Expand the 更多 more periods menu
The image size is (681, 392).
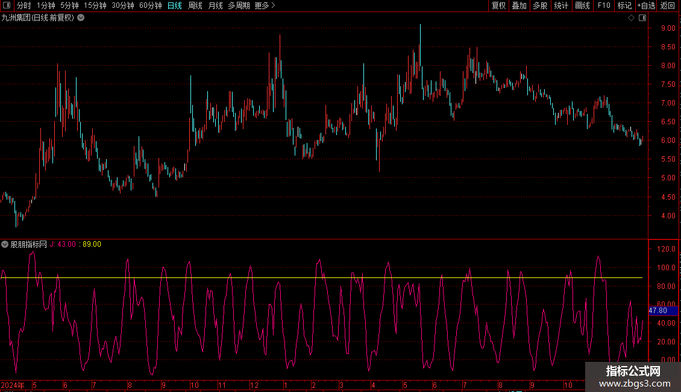[265, 5]
